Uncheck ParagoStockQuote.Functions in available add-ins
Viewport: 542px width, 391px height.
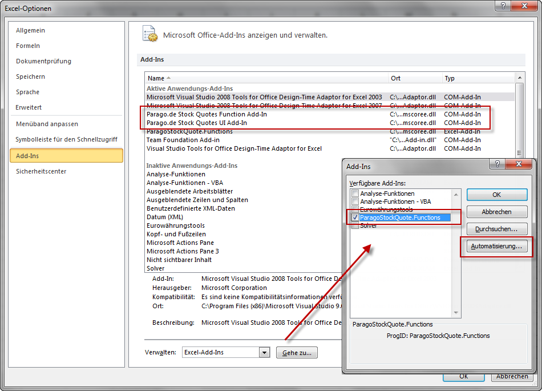click(355, 217)
